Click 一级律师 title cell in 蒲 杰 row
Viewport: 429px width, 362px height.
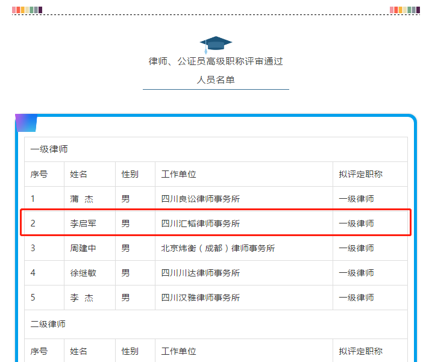(x=370, y=199)
